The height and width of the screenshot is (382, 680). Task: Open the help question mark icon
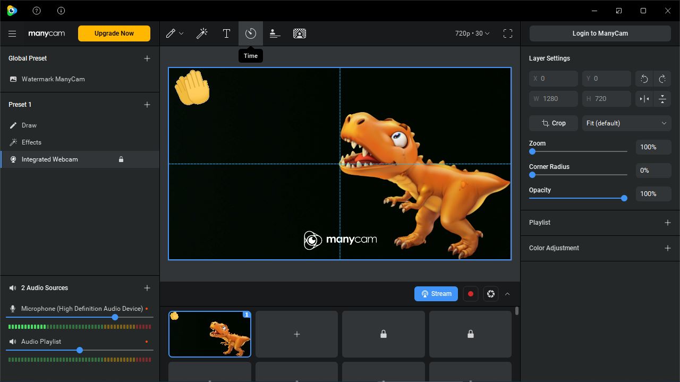(37, 11)
